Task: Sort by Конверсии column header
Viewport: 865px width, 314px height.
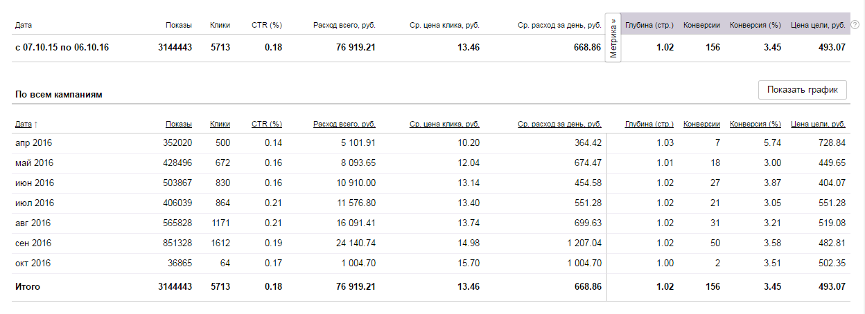Action: tap(701, 124)
